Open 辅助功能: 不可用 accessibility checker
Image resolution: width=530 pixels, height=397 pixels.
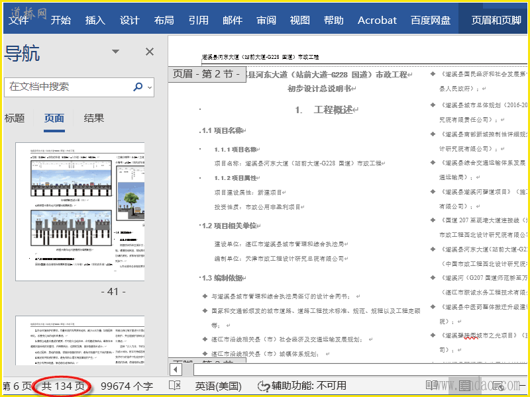coord(302,386)
